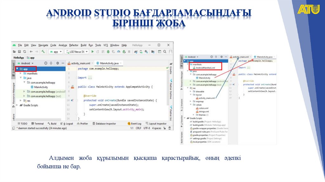Click the grey Stop square icon
The image size is (325, 182).
(x=129, y=52)
